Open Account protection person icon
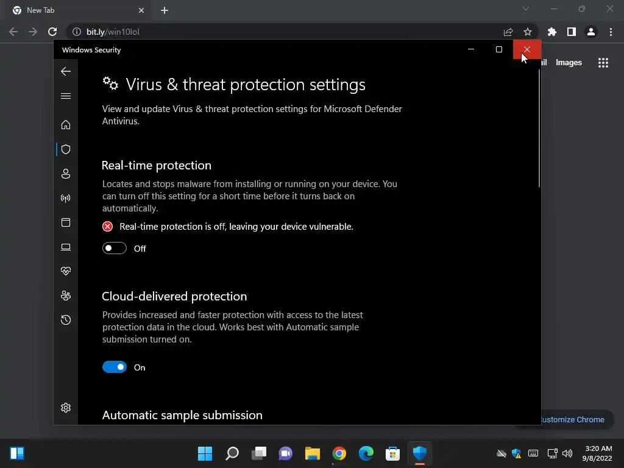Image resolution: width=624 pixels, height=468 pixels. (66, 174)
